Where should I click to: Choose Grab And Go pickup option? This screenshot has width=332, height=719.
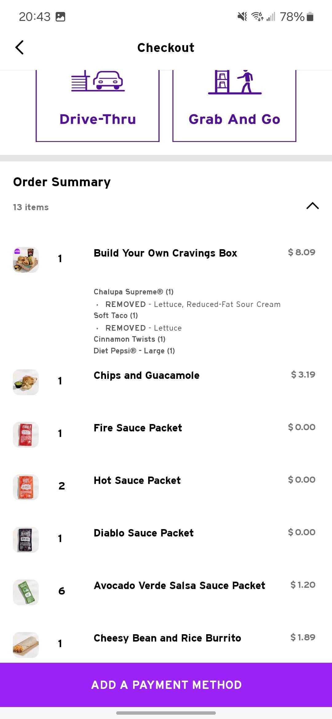(x=234, y=119)
